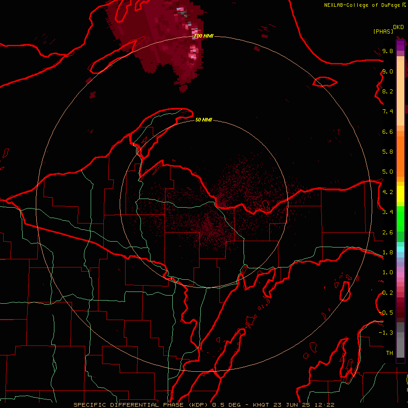Click the 5.8 scale value

coord(388,152)
